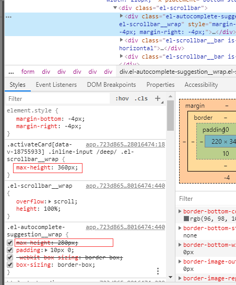Viewport: 236px width, 285px height.
Task: Open the DOM Breakpoints tab
Action: click(x=111, y=85)
